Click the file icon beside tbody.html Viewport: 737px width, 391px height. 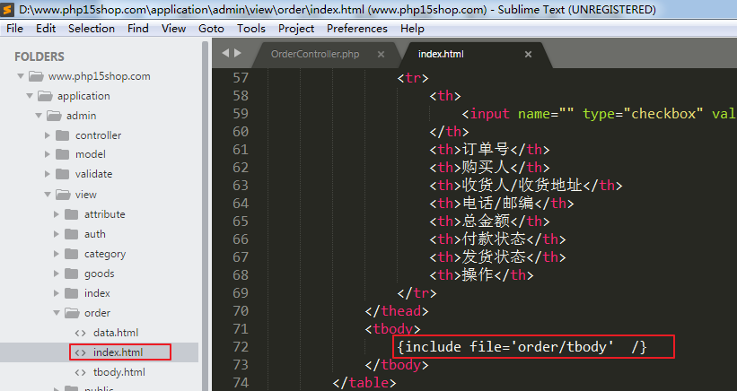click(80, 372)
